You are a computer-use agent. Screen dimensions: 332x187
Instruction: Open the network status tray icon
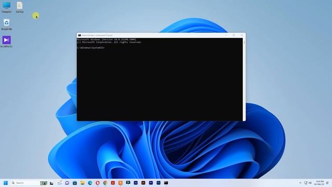tap(306, 183)
